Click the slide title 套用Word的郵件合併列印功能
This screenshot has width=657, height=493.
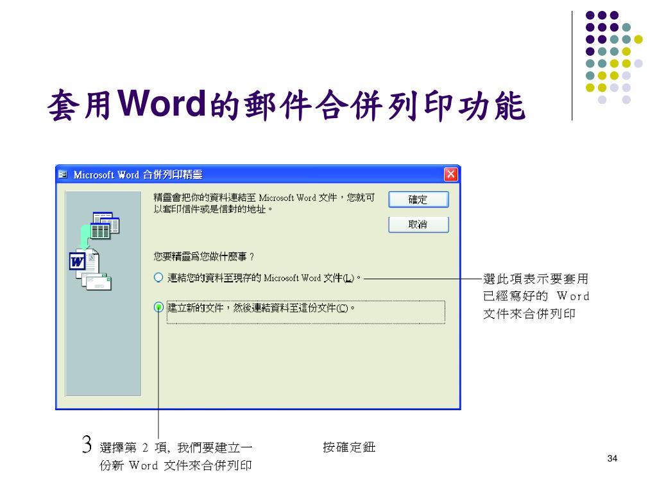[286, 105]
